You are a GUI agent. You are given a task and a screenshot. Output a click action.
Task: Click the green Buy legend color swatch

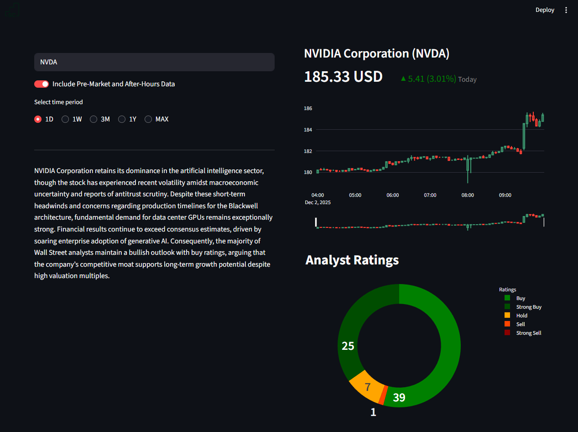click(507, 298)
